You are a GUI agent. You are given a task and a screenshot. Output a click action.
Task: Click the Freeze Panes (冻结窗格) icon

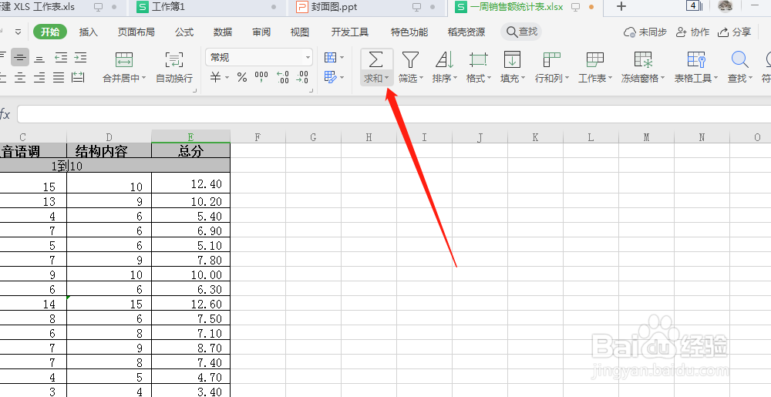(x=643, y=59)
